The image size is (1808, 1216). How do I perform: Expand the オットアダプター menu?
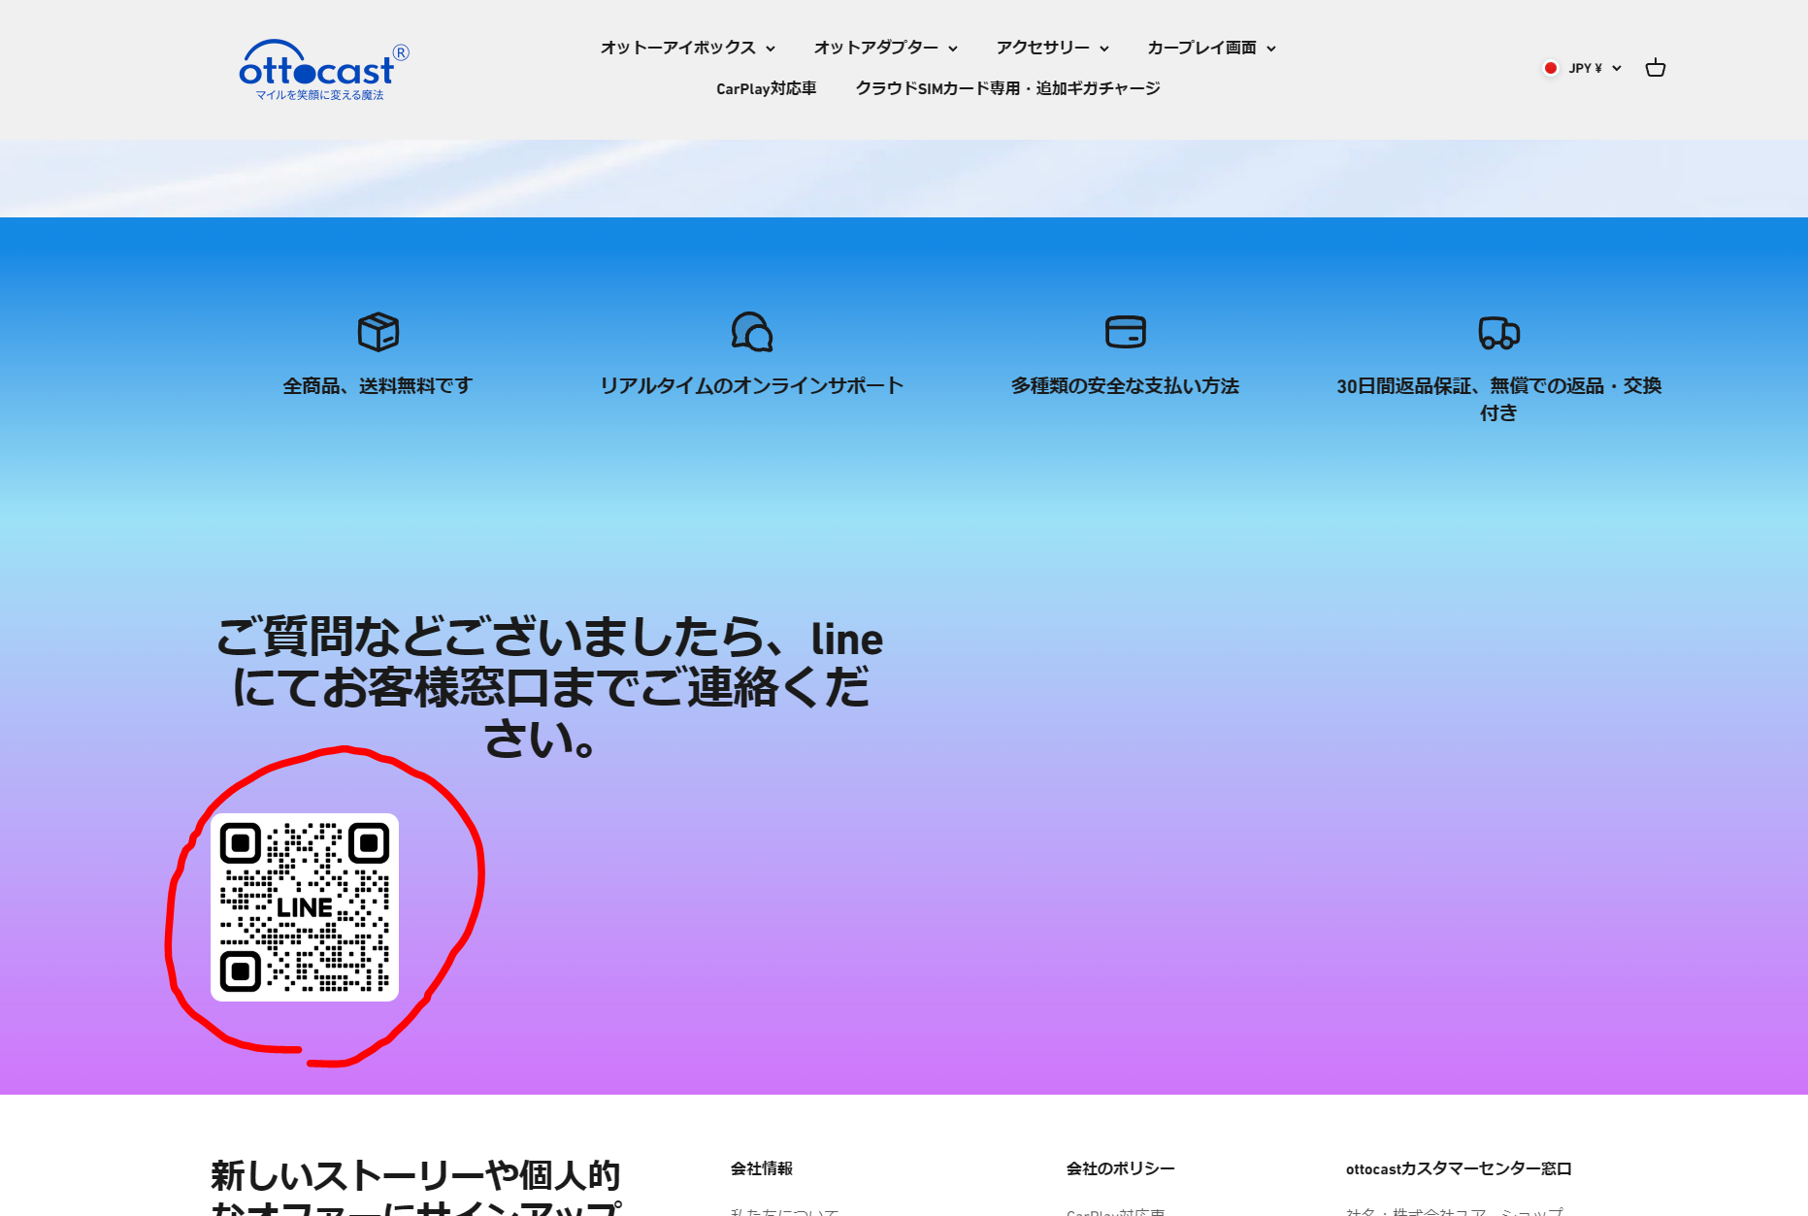(x=886, y=48)
